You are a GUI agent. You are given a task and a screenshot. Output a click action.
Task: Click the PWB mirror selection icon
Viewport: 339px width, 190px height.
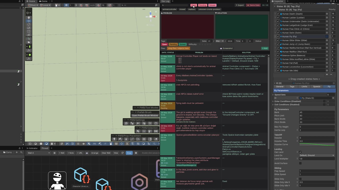pyautogui.click(x=156, y=131)
